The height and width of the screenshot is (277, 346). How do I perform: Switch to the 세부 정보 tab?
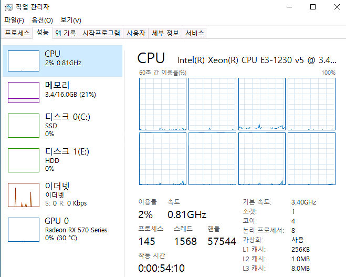pyautogui.click(x=165, y=34)
